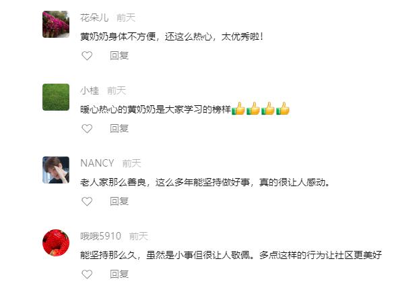Select the thumbs-up emojis in 小桂's comment
This screenshot has width=394, height=286.
pos(261,109)
